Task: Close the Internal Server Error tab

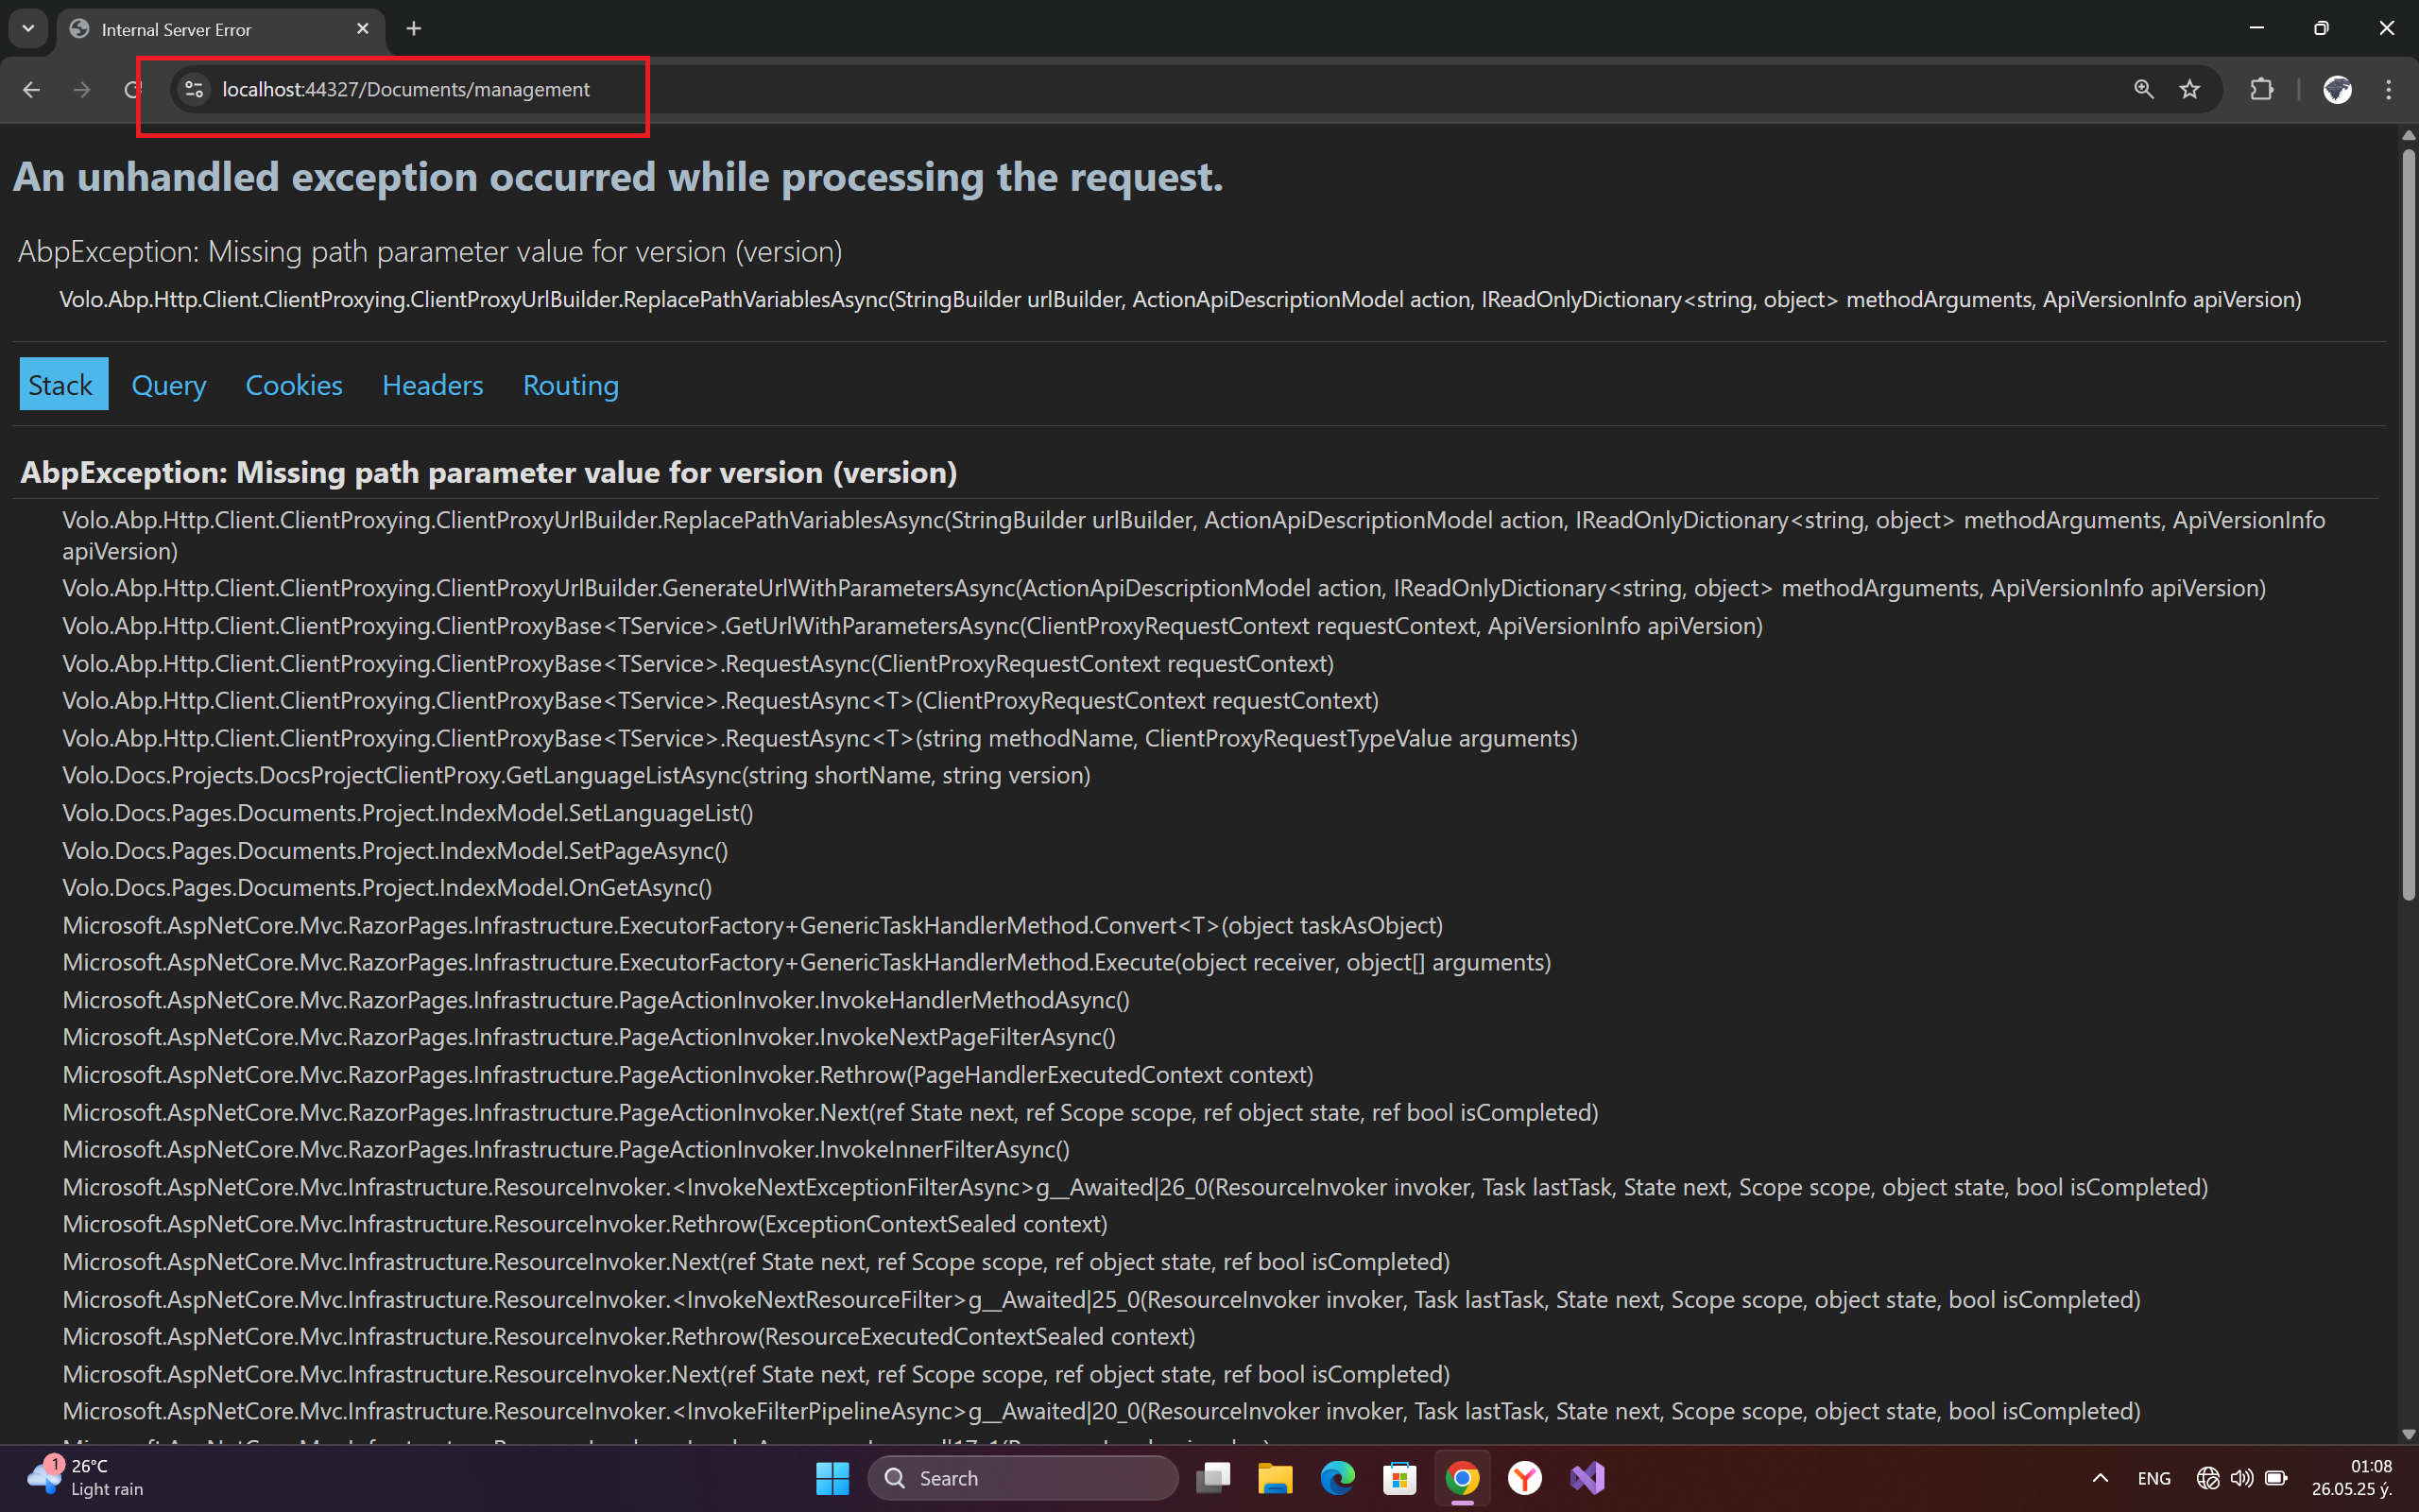Action: coord(363,29)
